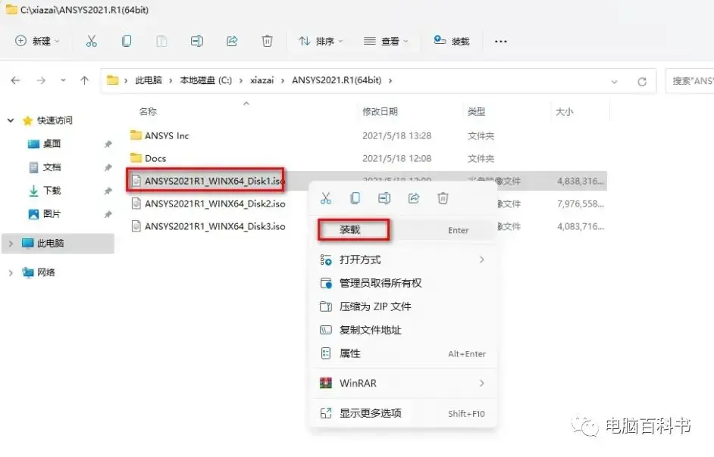Go up one folder level

(x=85, y=80)
